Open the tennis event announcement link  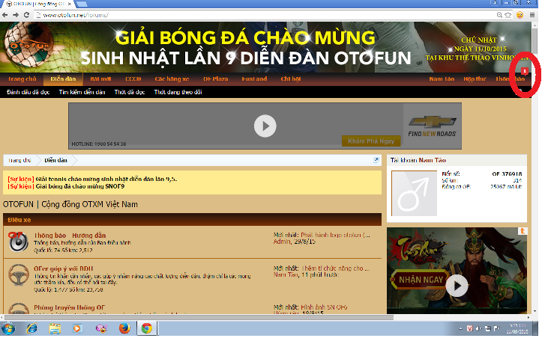pyautogui.click(x=106, y=179)
